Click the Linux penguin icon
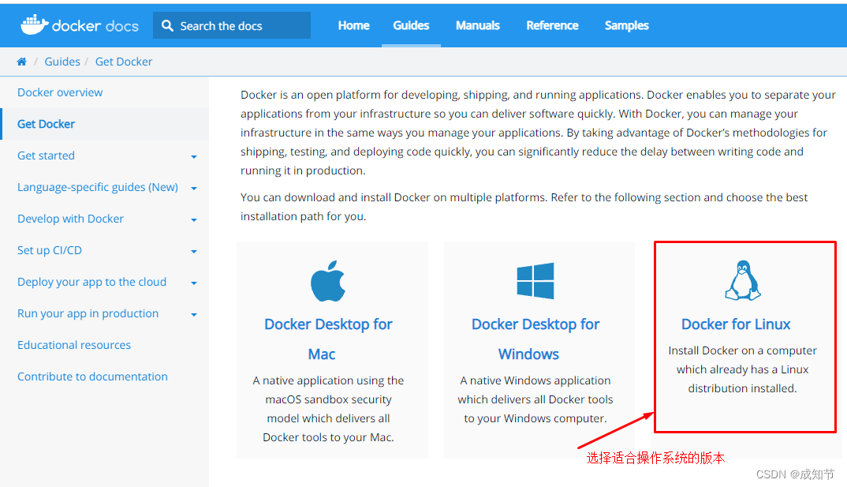Screen dimensions: 847x487 coord(743,280)
